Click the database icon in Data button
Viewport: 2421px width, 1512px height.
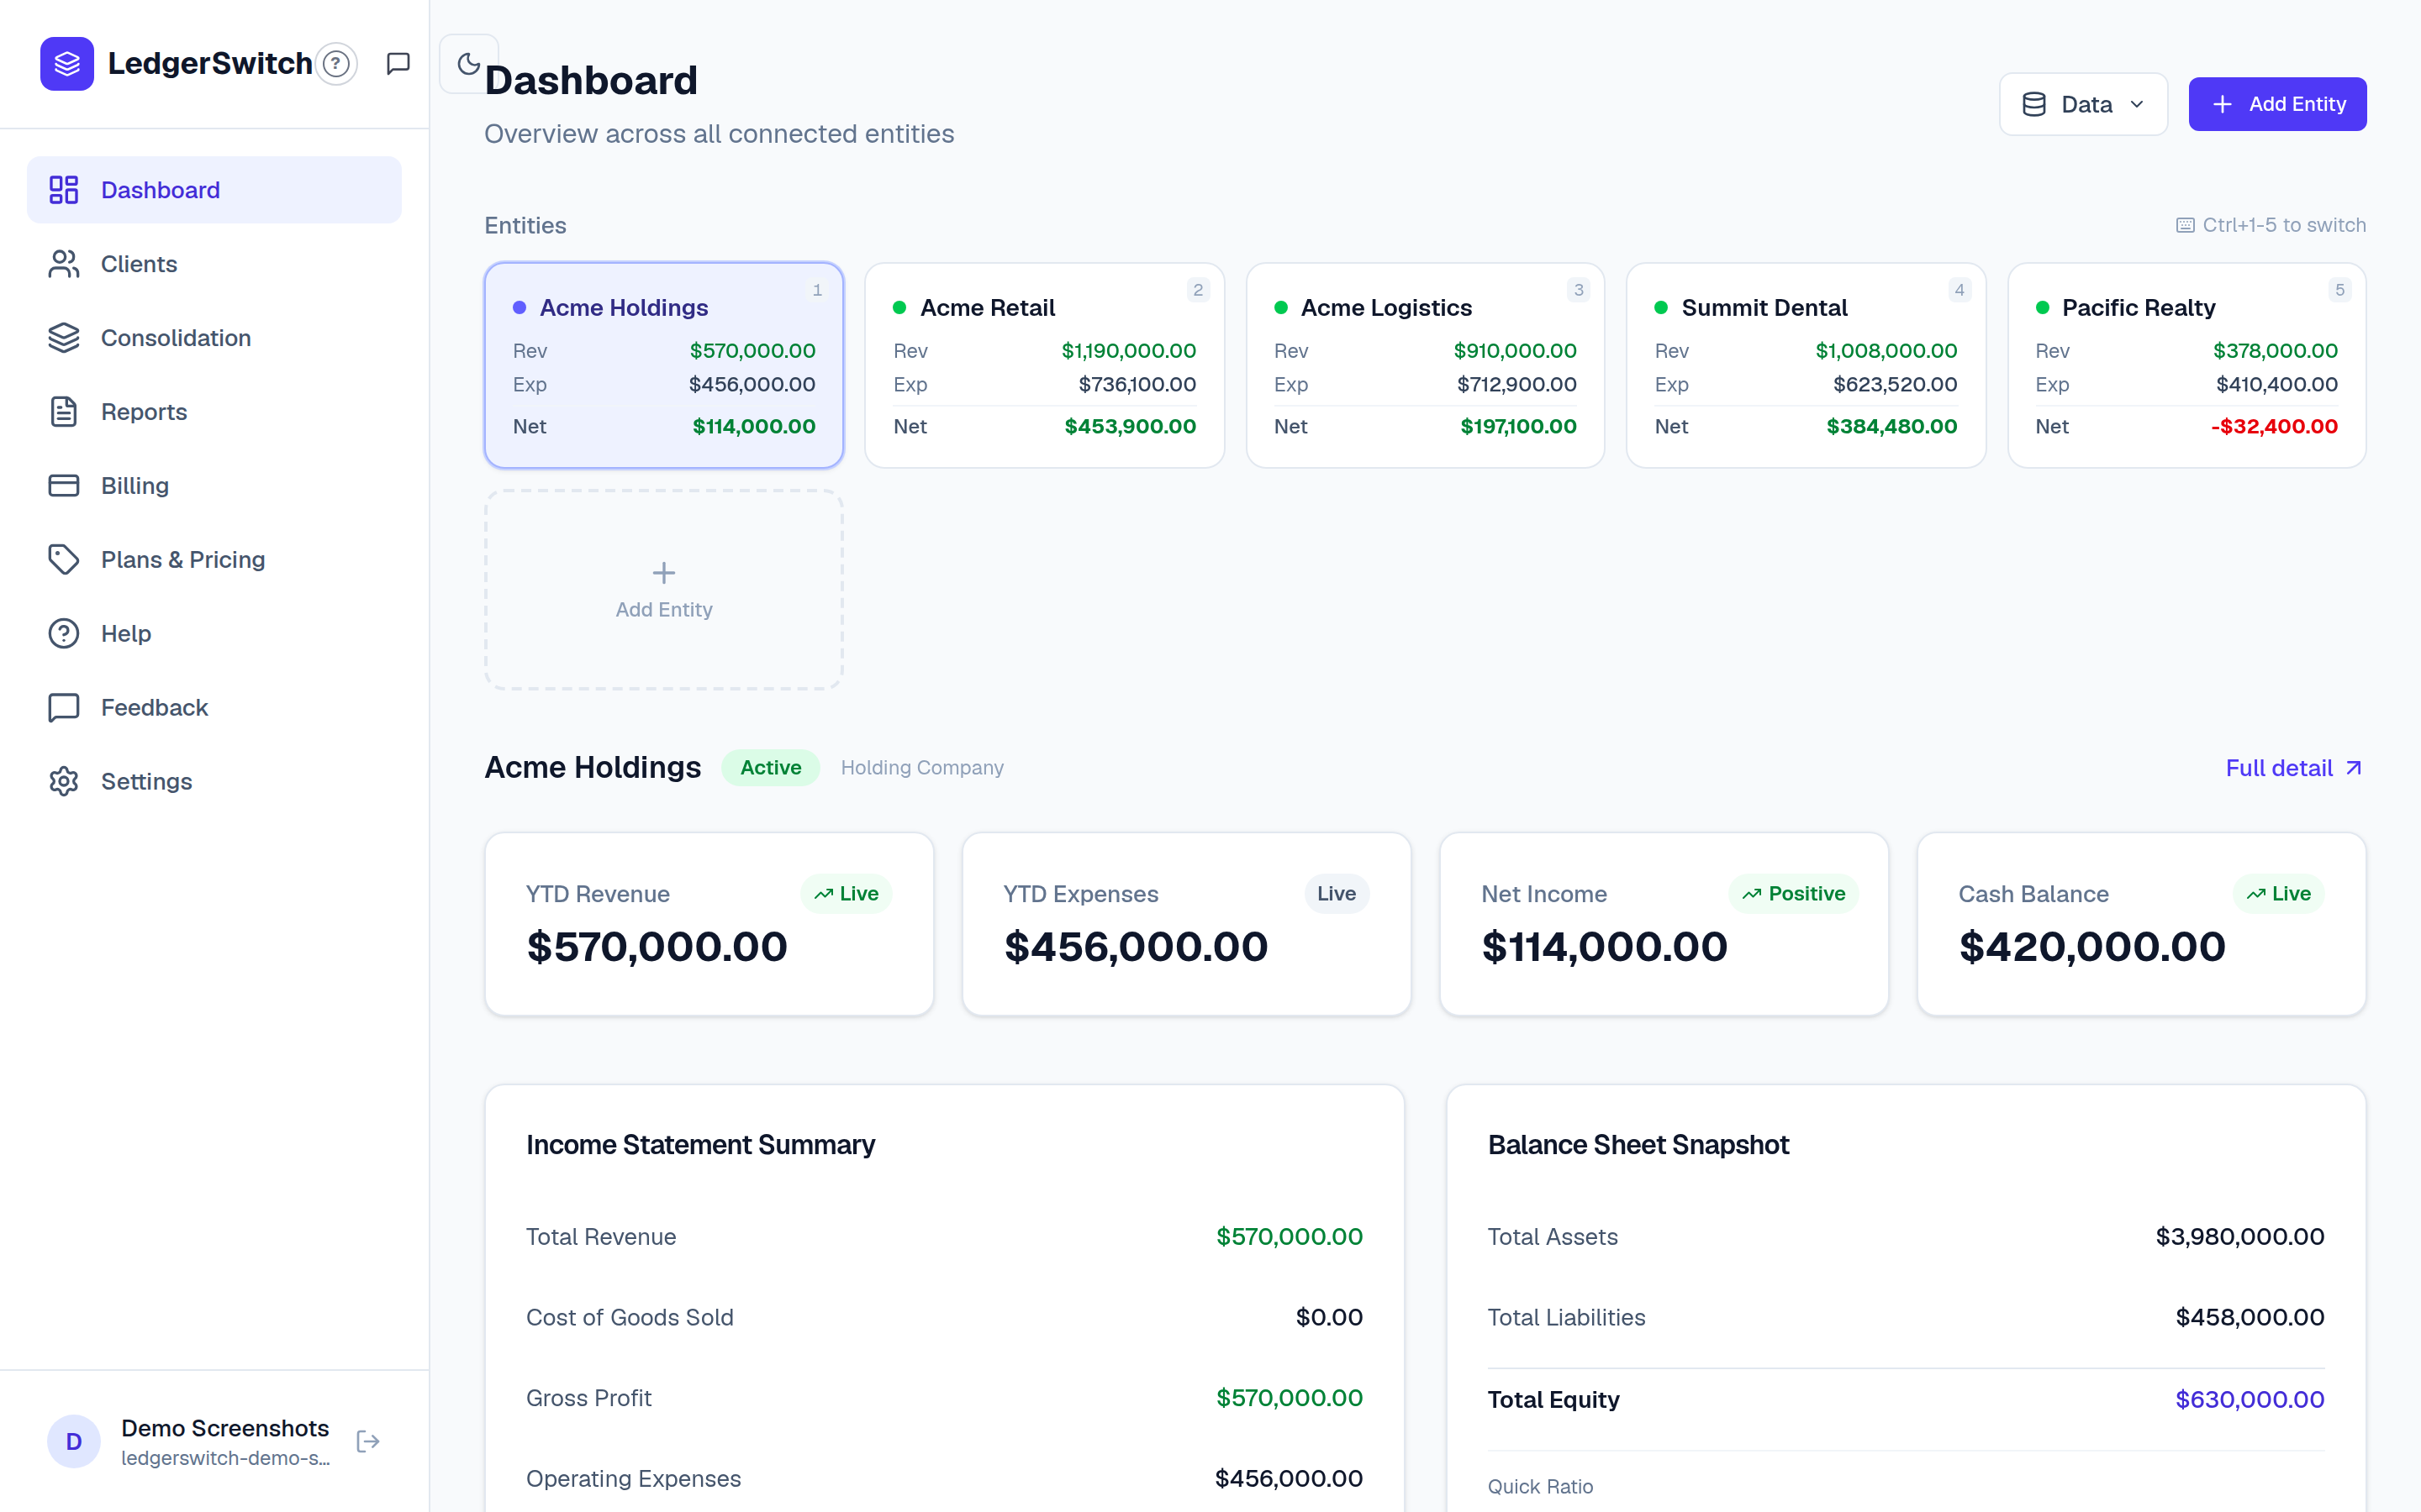[2033, 104]
